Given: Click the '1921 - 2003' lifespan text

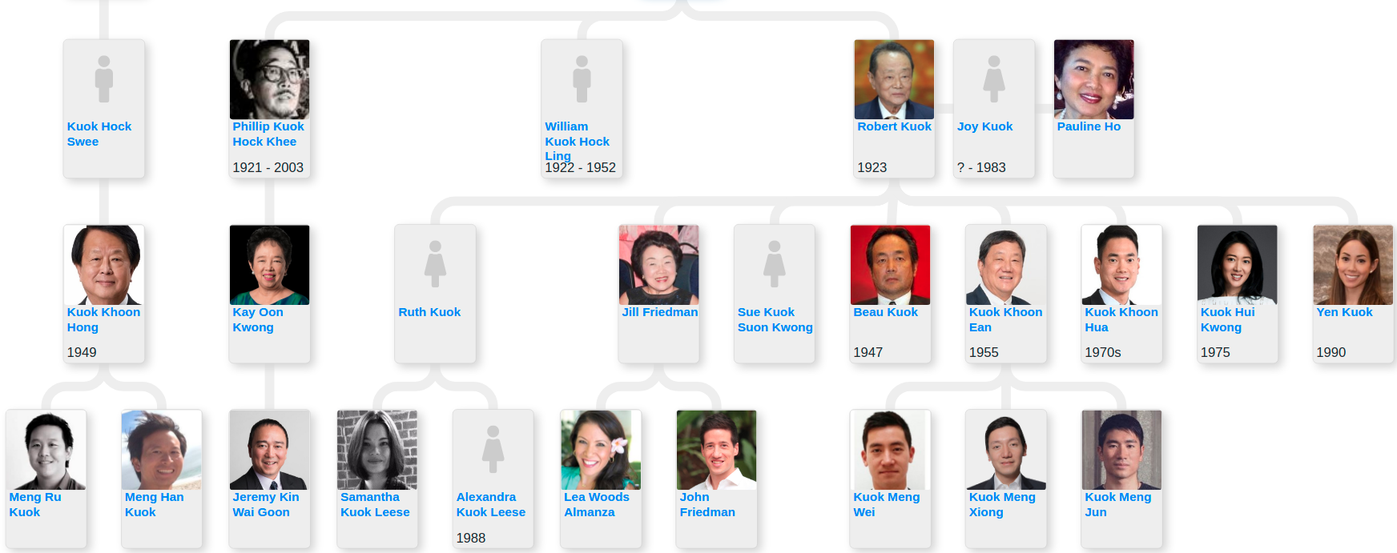Looking at the screenshot, I should tap(268, 167).
